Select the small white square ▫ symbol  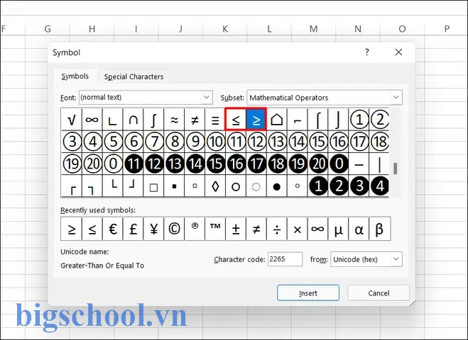click(x=195, y=186)
